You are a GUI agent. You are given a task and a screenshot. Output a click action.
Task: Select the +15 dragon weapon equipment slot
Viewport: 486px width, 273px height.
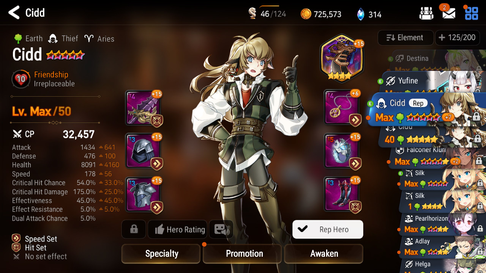coord(144,108)
